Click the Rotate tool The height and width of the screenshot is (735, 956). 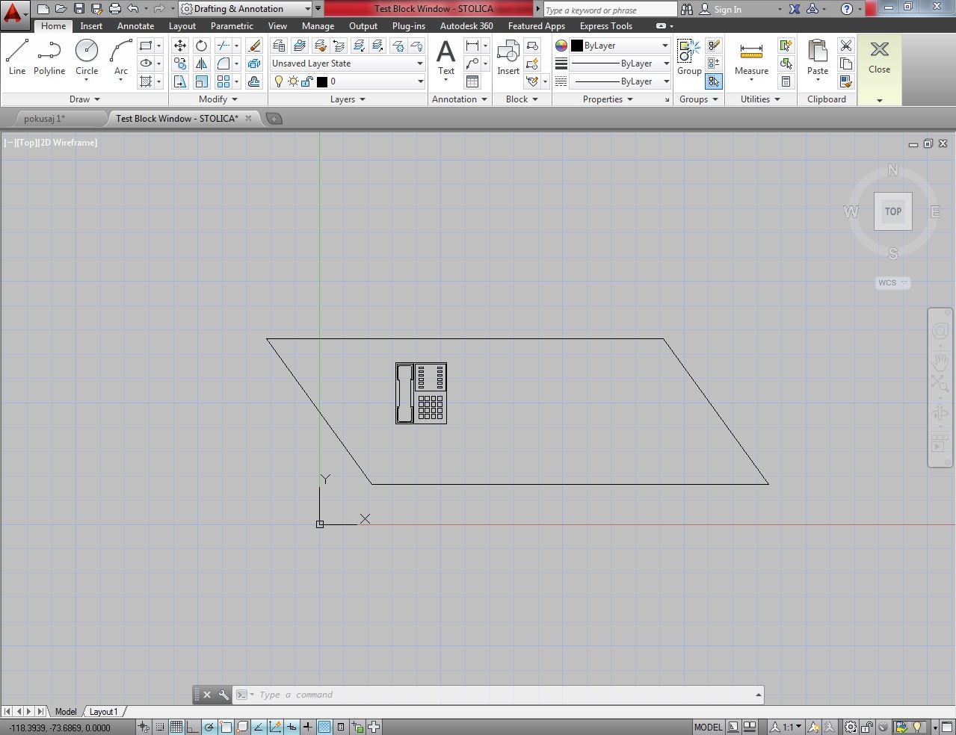tap(201, 46)
